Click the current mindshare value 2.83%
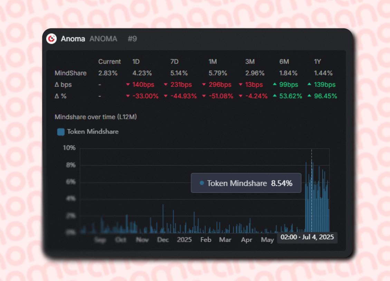This screenshot has height=281, width=390. [108, 73]
